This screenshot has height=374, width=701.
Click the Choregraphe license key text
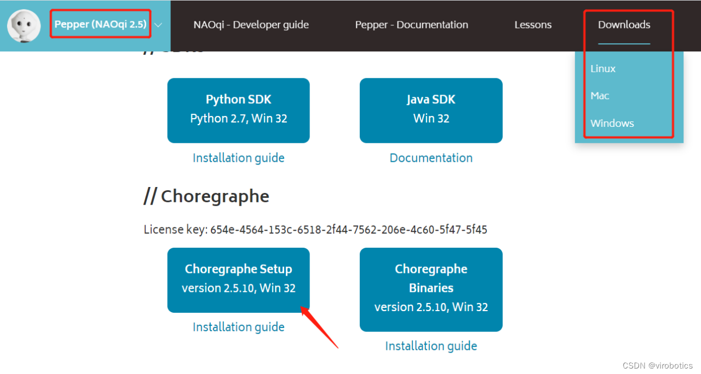[x=315, y=230]
